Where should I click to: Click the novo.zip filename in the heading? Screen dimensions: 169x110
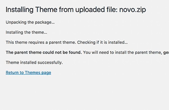tap(133, 10)
